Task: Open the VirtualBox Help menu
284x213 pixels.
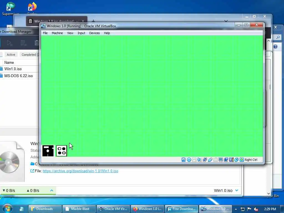Action: tap(107, 33)
